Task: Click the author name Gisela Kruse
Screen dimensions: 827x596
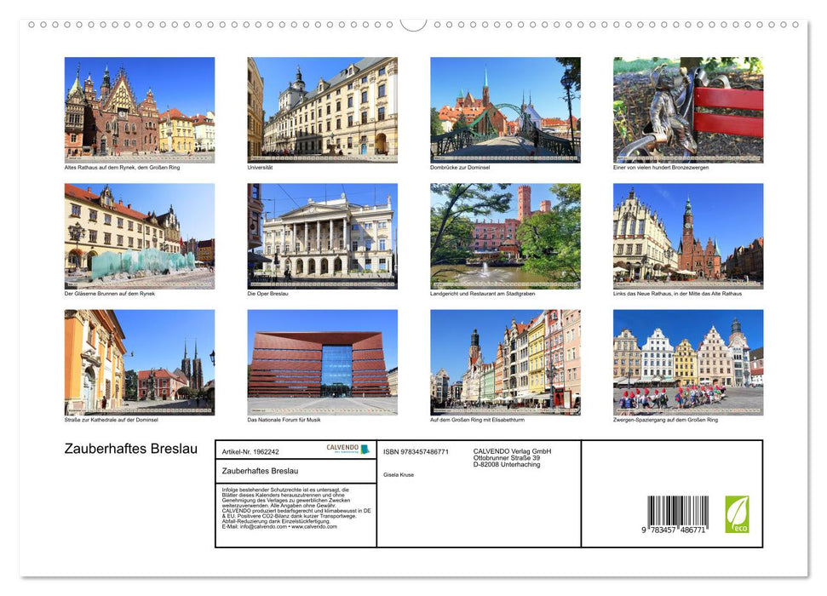Action: [x=399, y=474]
